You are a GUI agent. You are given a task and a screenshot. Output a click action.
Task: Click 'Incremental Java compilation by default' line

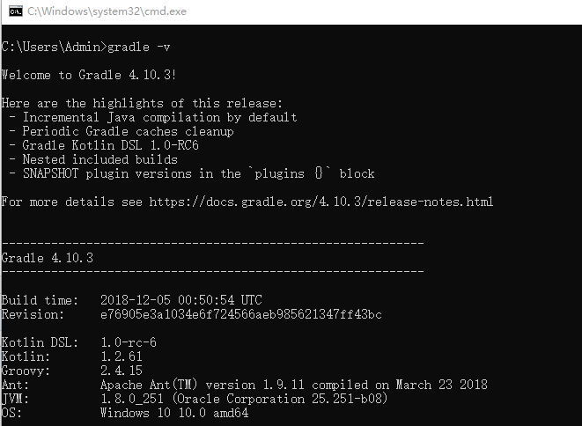click(159, 117)
